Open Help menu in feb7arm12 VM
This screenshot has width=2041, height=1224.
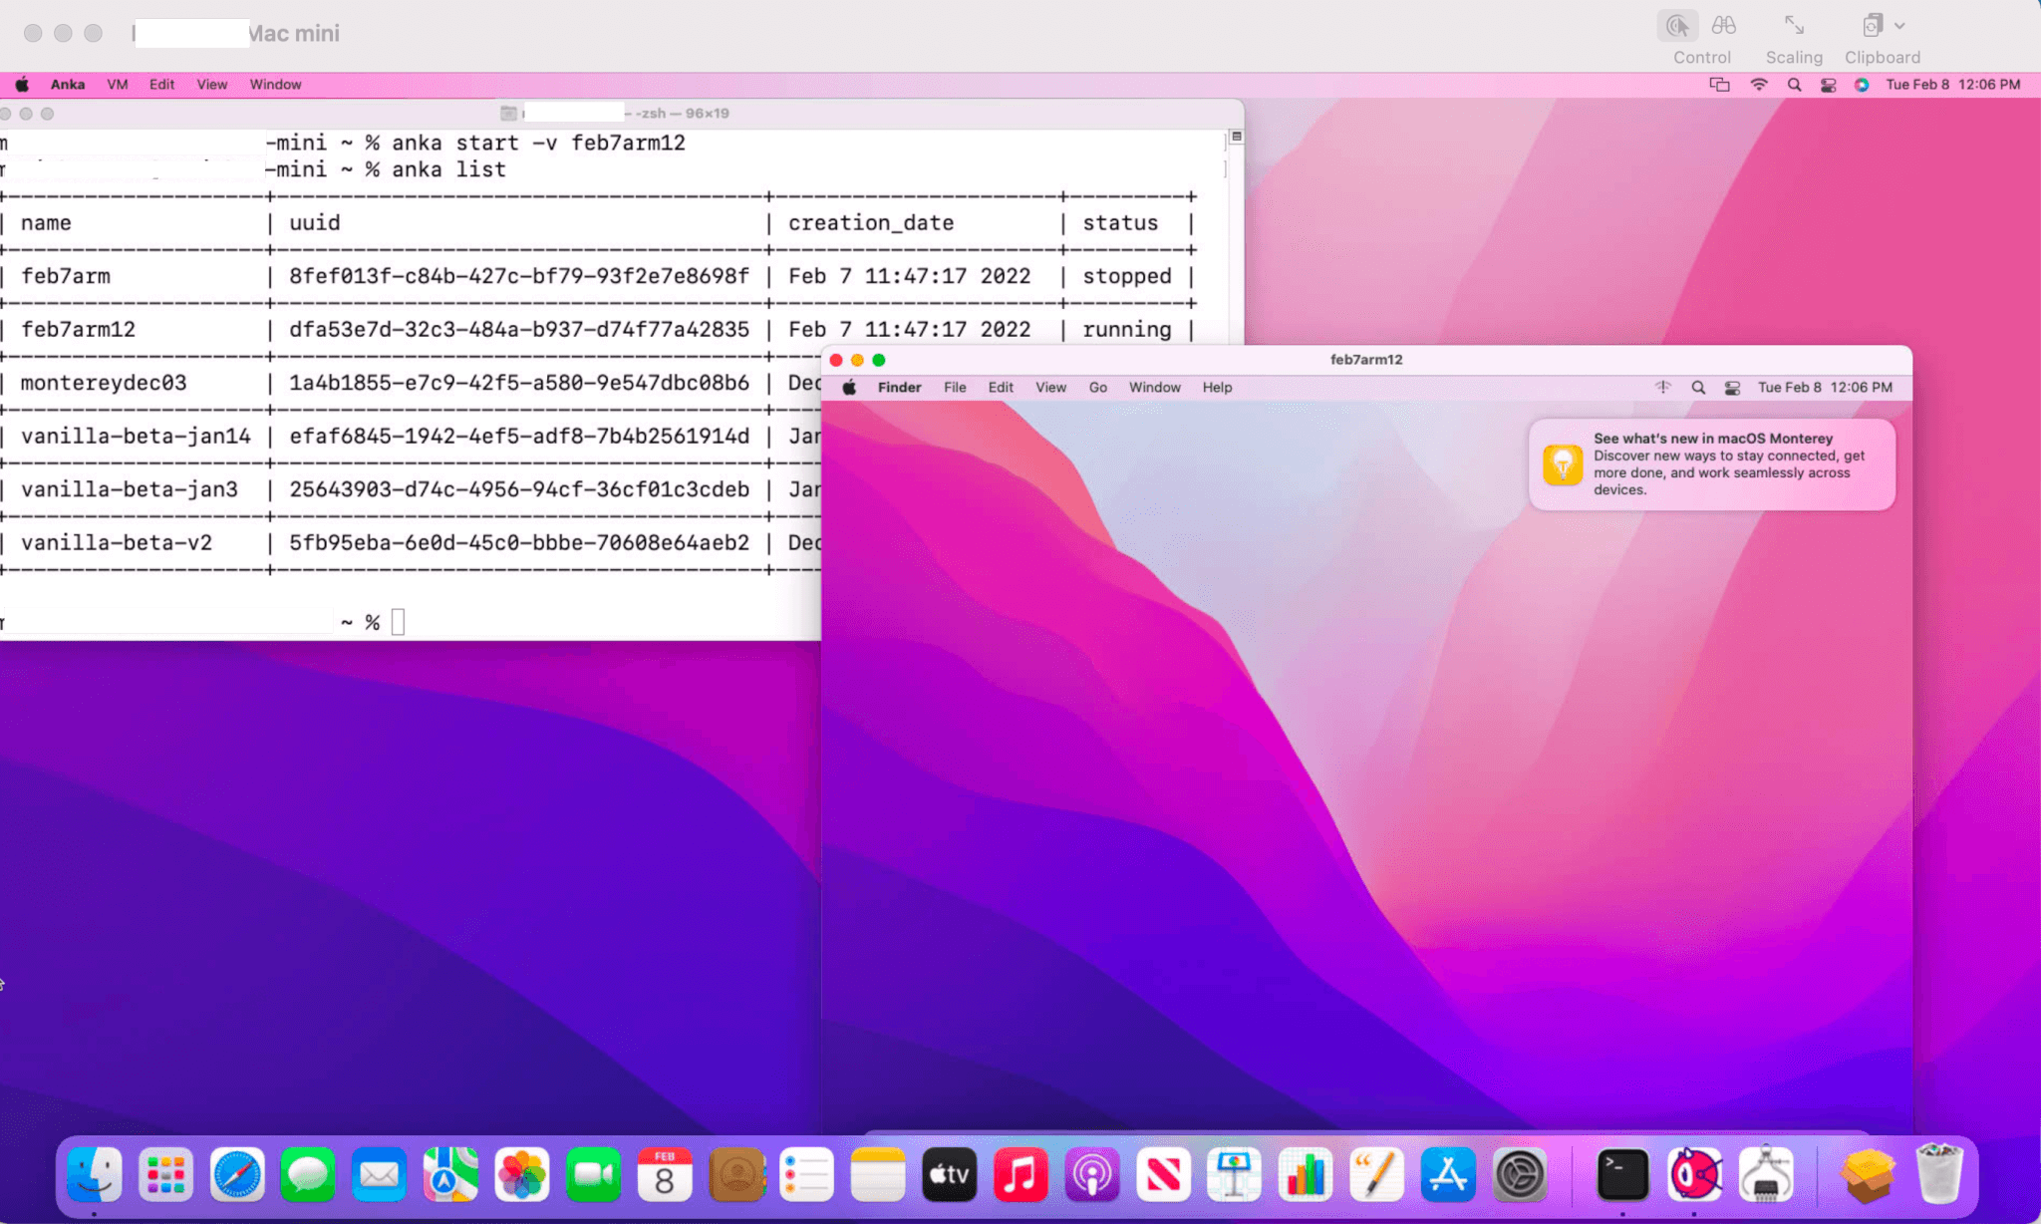pos(1217,388)
